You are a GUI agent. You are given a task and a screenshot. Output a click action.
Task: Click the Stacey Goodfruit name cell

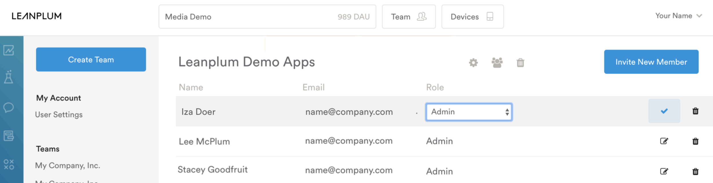click(x=212, y=170)
